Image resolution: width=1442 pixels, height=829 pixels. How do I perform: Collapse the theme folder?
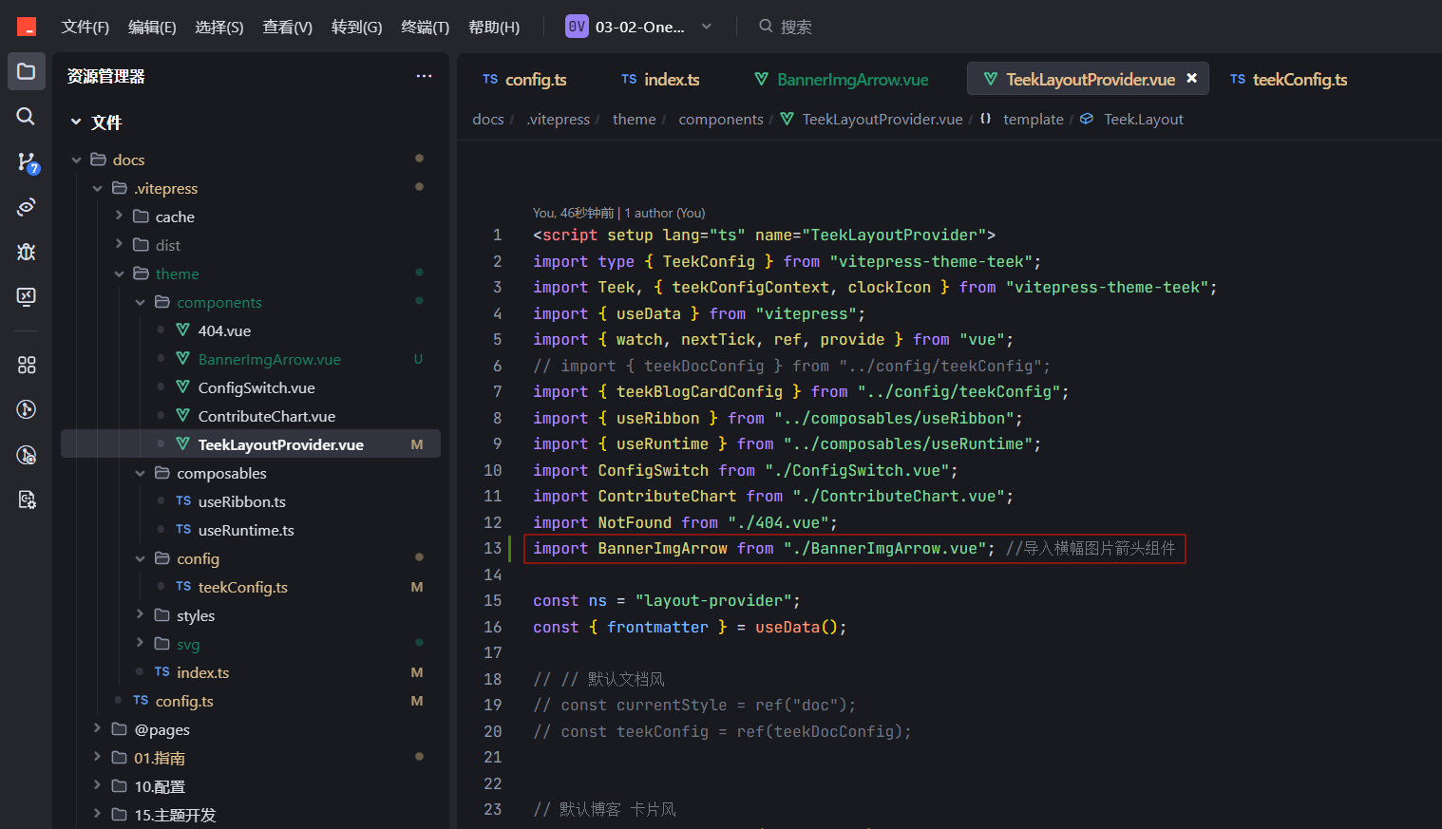point(119,273)
